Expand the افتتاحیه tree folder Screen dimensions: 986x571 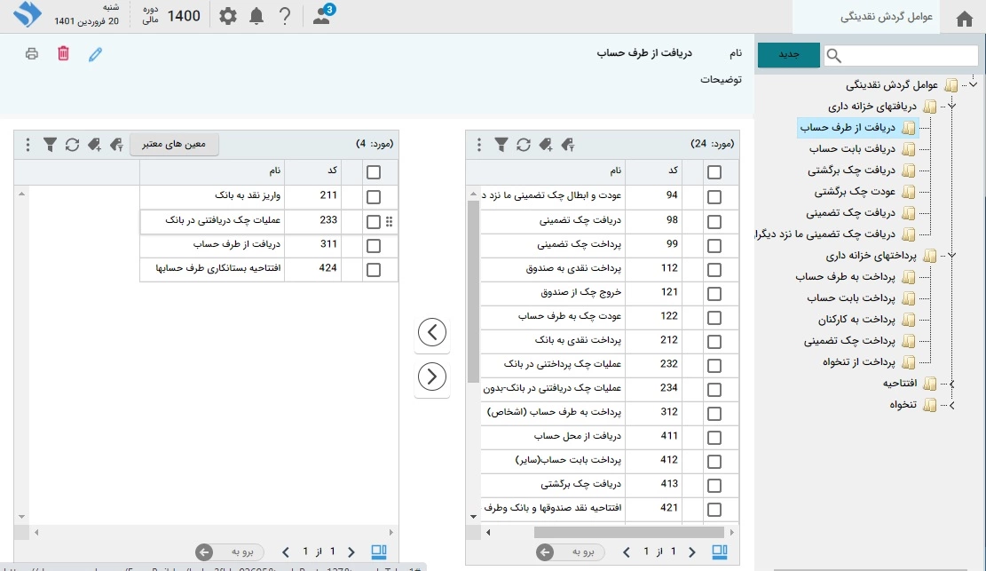(951, 384)
